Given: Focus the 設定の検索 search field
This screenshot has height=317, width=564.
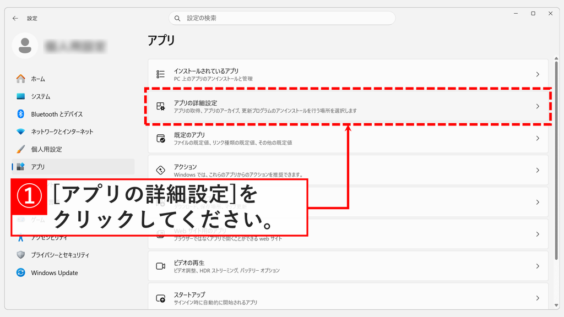Looking at the screenshot, I should click(x=282, y=18).
